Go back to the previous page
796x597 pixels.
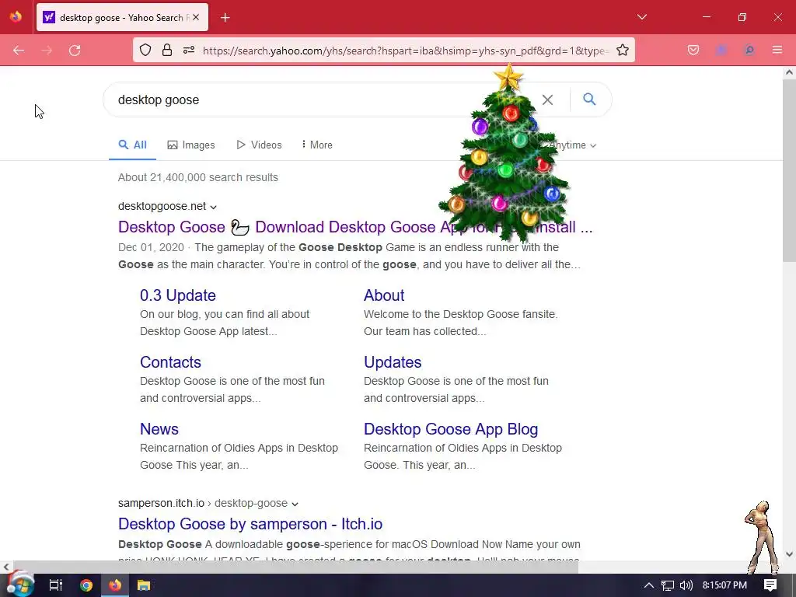[19, 51]
